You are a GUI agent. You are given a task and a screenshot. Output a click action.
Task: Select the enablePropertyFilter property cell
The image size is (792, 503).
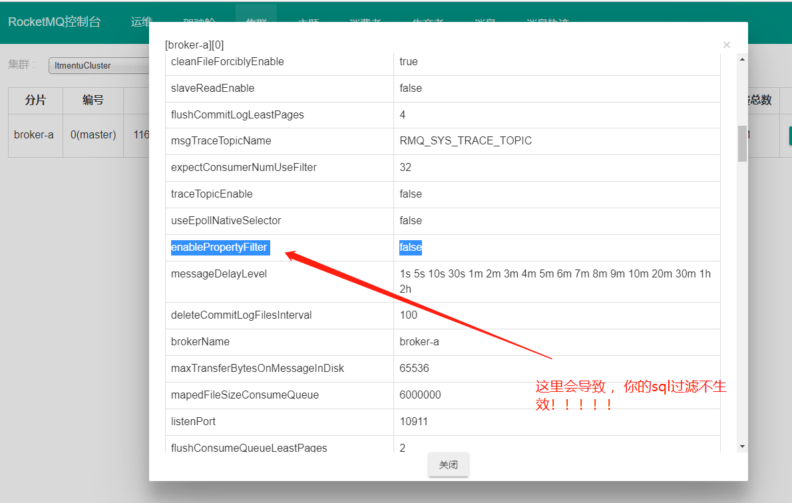tap(220, 247)
